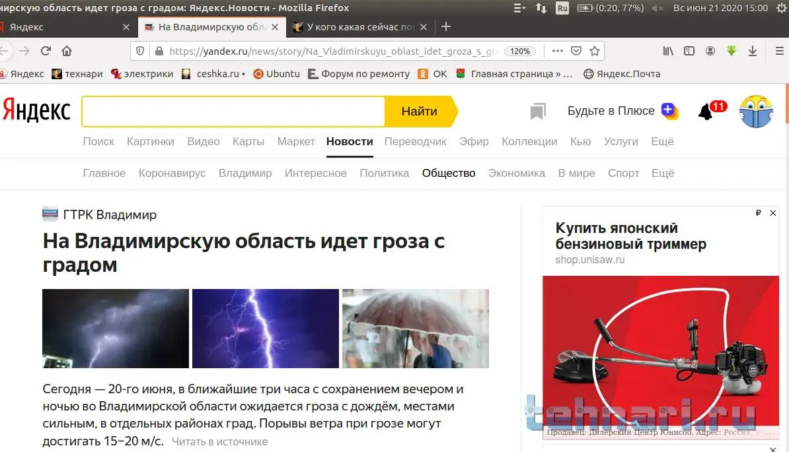Open muted volume indicator
The image size is (789, 452).
pyautogui.click(x=657, y=8)
